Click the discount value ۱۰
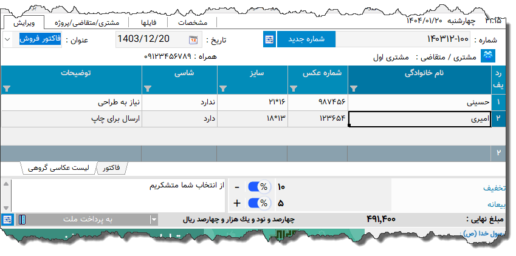Viewport: 516px width, 256px height. 281,187
